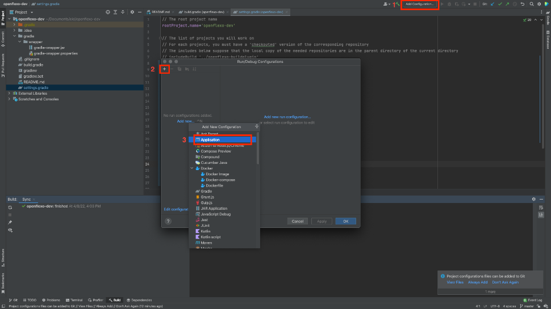The height and width of the screenshot is (309, 551).
Task: Expand the .gradle folder
Action: (14, 25)
